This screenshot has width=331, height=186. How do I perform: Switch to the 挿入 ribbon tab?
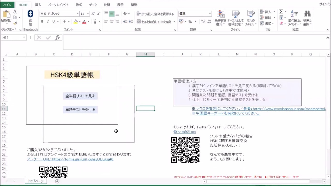coord(38,5)
